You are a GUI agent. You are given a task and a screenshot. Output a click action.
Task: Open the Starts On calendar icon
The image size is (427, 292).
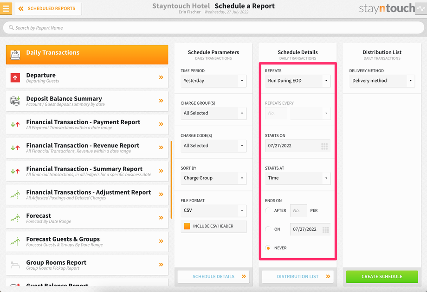click(324, 146)
